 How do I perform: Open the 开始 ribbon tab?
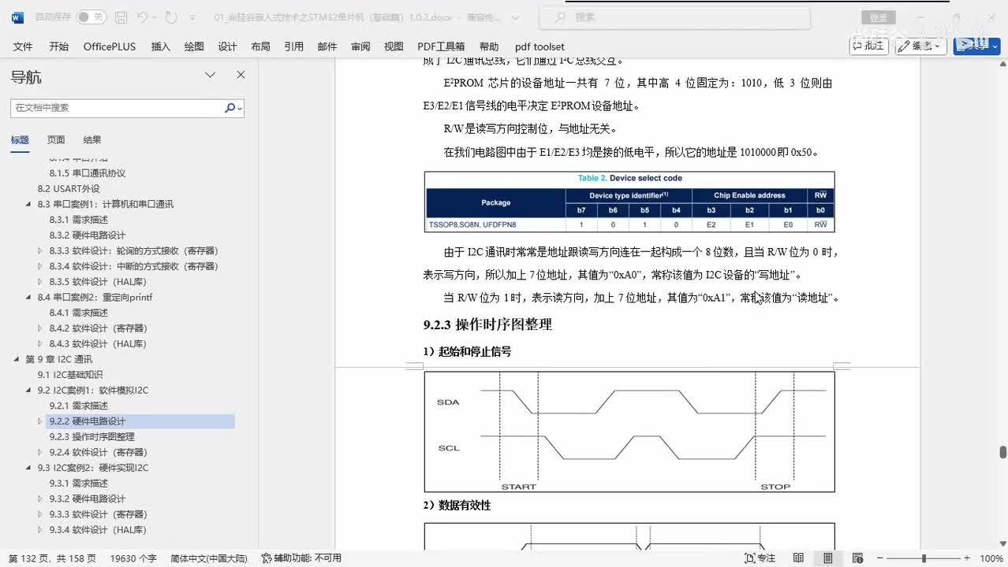tap(58, 46)
